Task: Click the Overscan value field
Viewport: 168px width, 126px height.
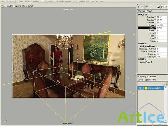Action: 162,54
